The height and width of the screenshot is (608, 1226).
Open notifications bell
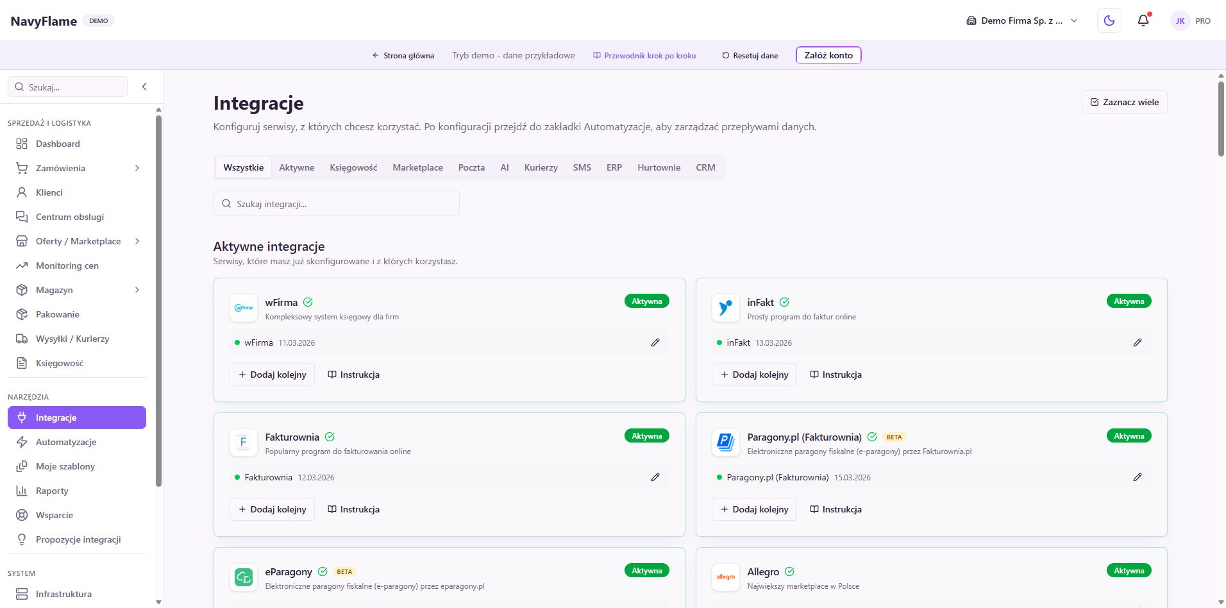1143,21
